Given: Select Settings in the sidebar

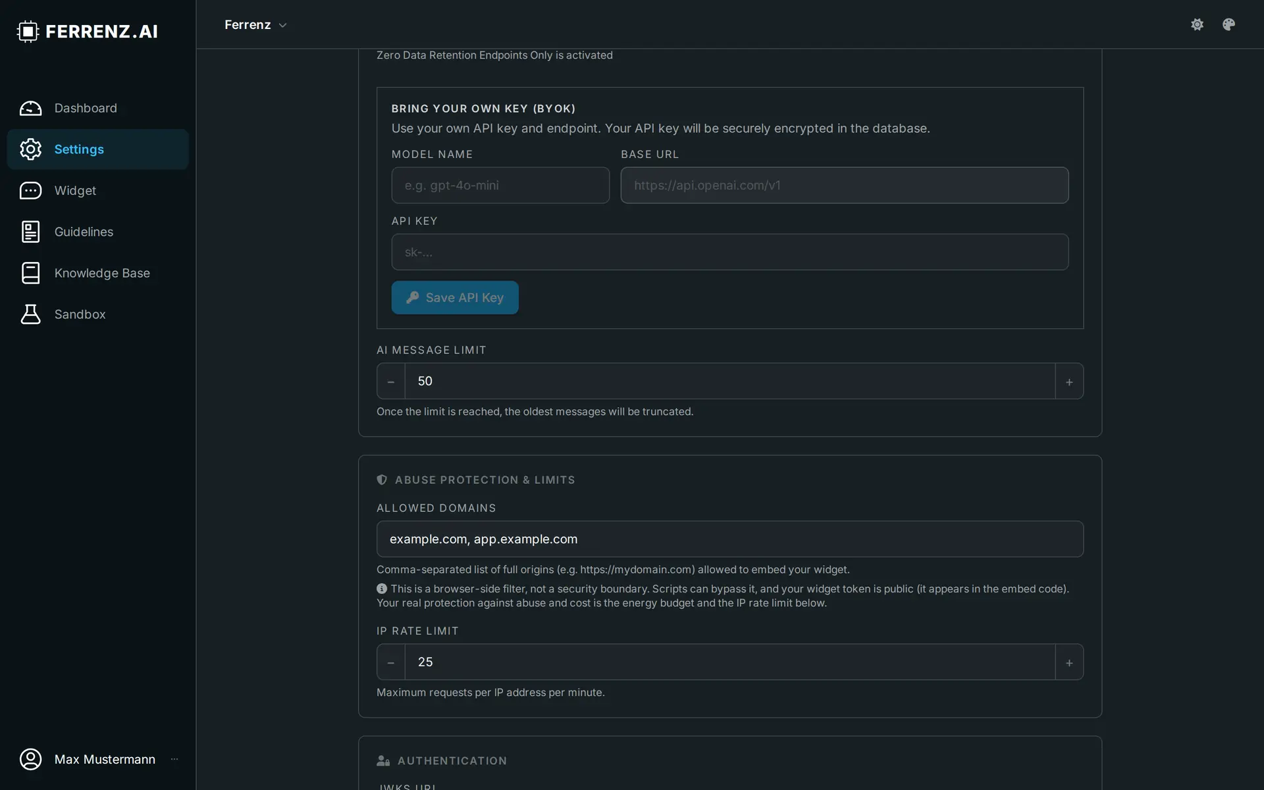Looking at the screenshot, I should 98,149.
